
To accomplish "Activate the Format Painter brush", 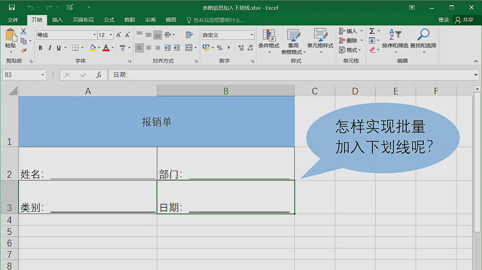I will pos(23,51).
